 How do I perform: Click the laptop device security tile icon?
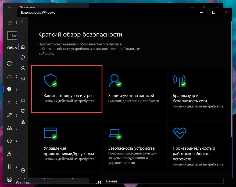coord(115,134)
